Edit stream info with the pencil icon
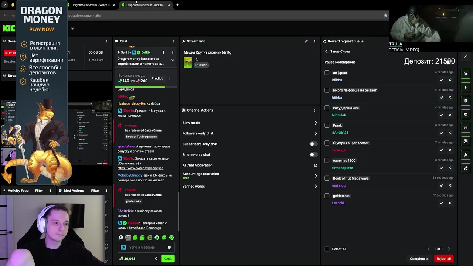473x266 pixels. (306, 41)
